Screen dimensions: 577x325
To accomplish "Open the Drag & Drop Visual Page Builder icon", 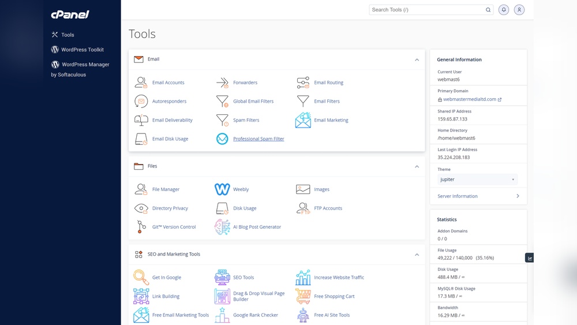I will [222, 296].
